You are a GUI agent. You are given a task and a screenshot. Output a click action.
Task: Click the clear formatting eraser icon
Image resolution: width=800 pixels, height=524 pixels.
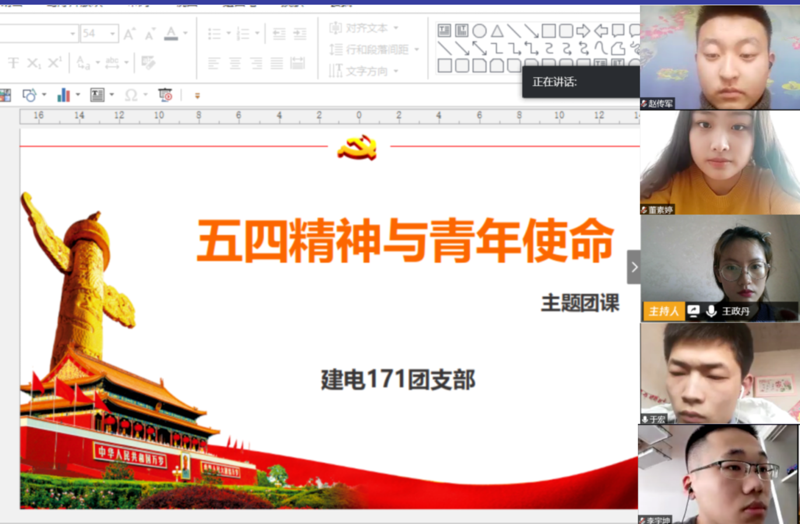coord(148,63)
